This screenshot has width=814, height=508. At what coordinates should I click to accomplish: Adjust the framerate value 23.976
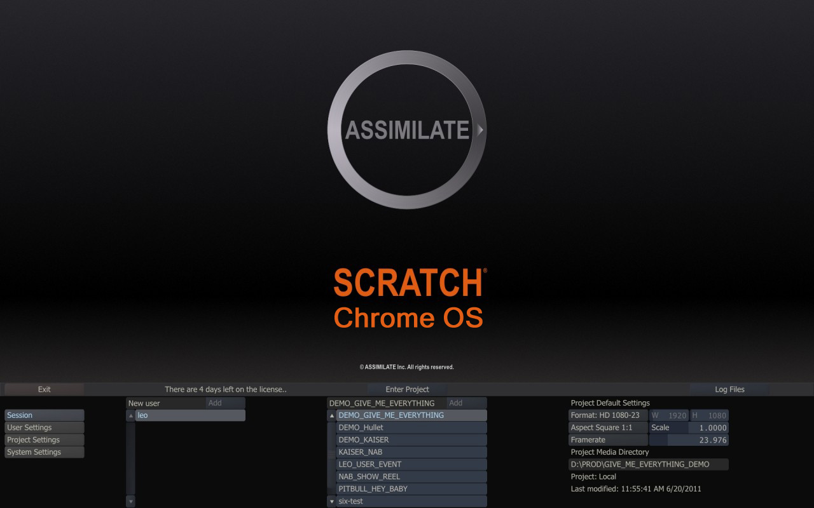click(689, 439)
